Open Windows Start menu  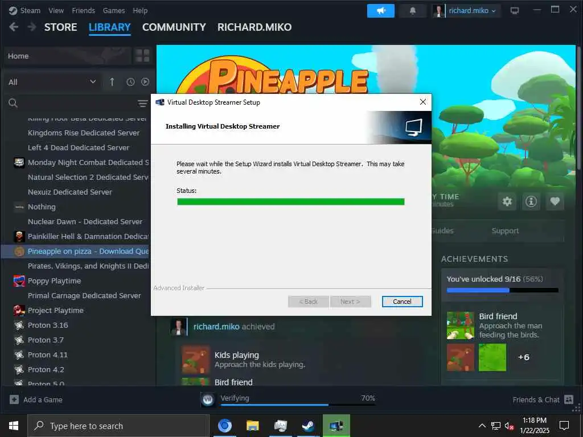(14, 426)
